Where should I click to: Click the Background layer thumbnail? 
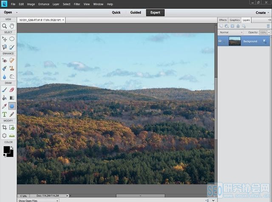click(x=235, y=41)
